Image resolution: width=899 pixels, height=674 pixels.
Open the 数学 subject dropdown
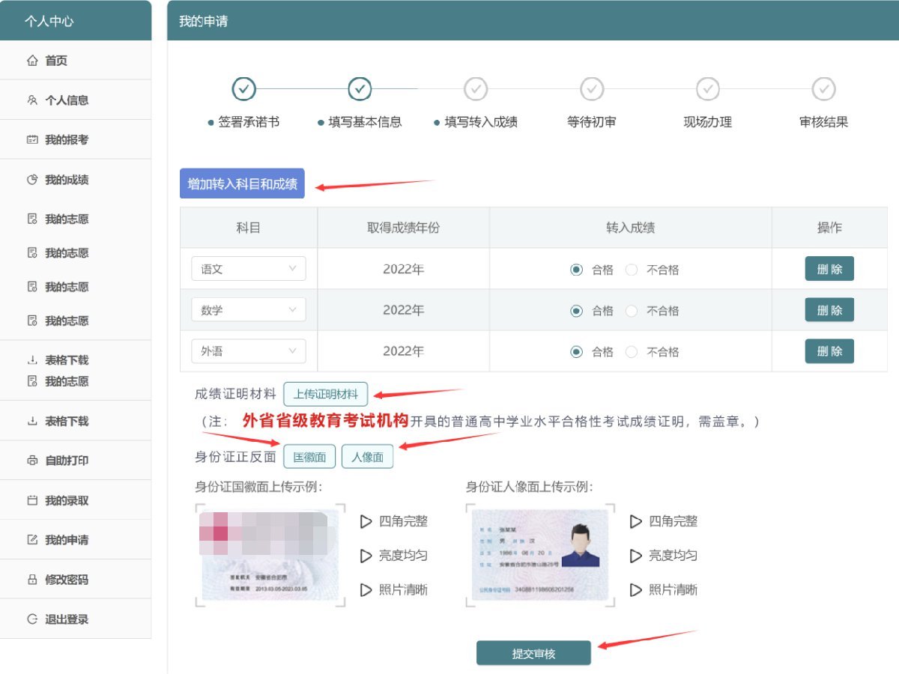click(x=249, y=310)
